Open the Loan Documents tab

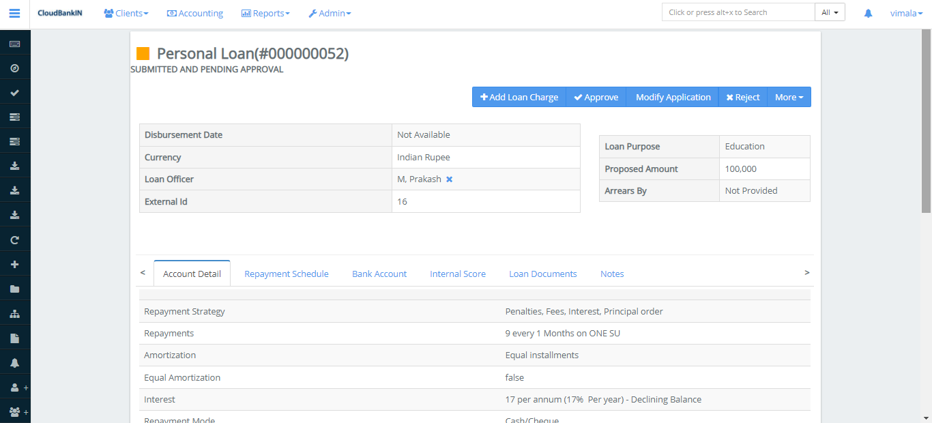tap(543, 273)
